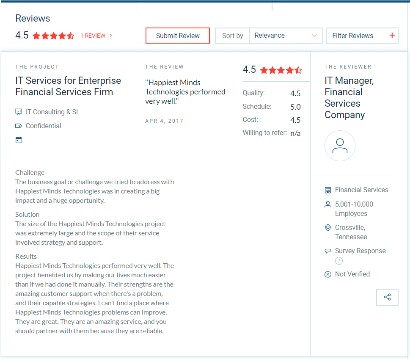Click the APR 4, 2017 date
410x359 pixels.
(x=164, y=121)
